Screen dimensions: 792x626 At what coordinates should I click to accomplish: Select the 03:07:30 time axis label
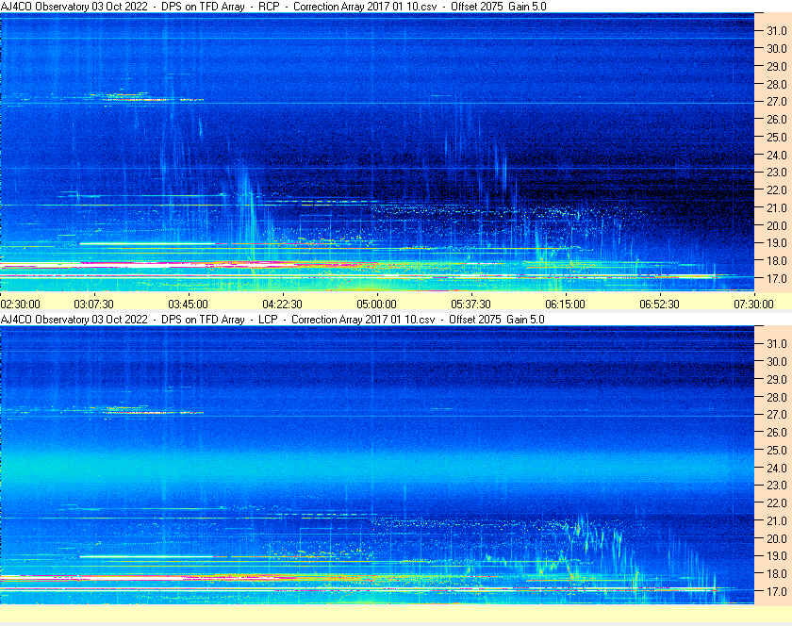pyautogui.click(x=94, y=305)
